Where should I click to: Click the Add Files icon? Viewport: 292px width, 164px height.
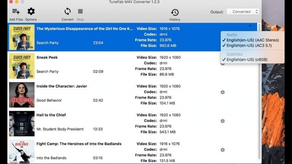point(16,12)
